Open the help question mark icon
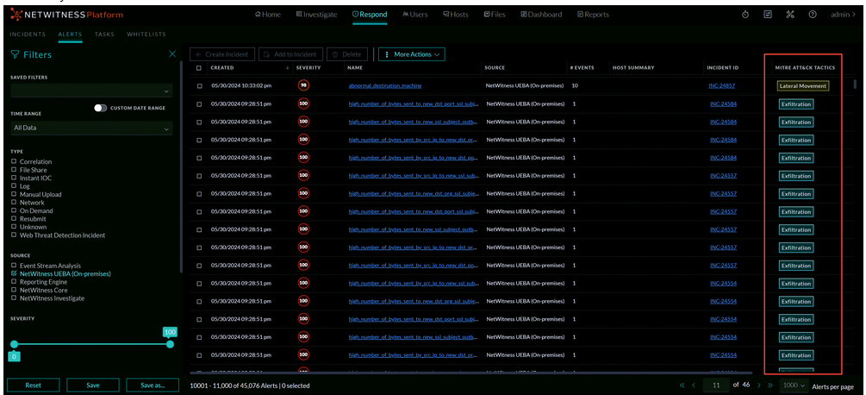 click(813, 15)
